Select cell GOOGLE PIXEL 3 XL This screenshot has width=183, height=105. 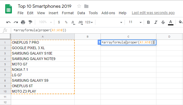[x=43, y=48]
